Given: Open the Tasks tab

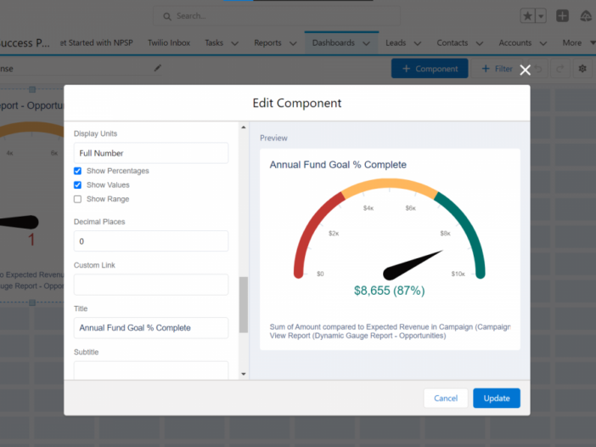Looking at the screenshot, I should [x=214, y=42].
